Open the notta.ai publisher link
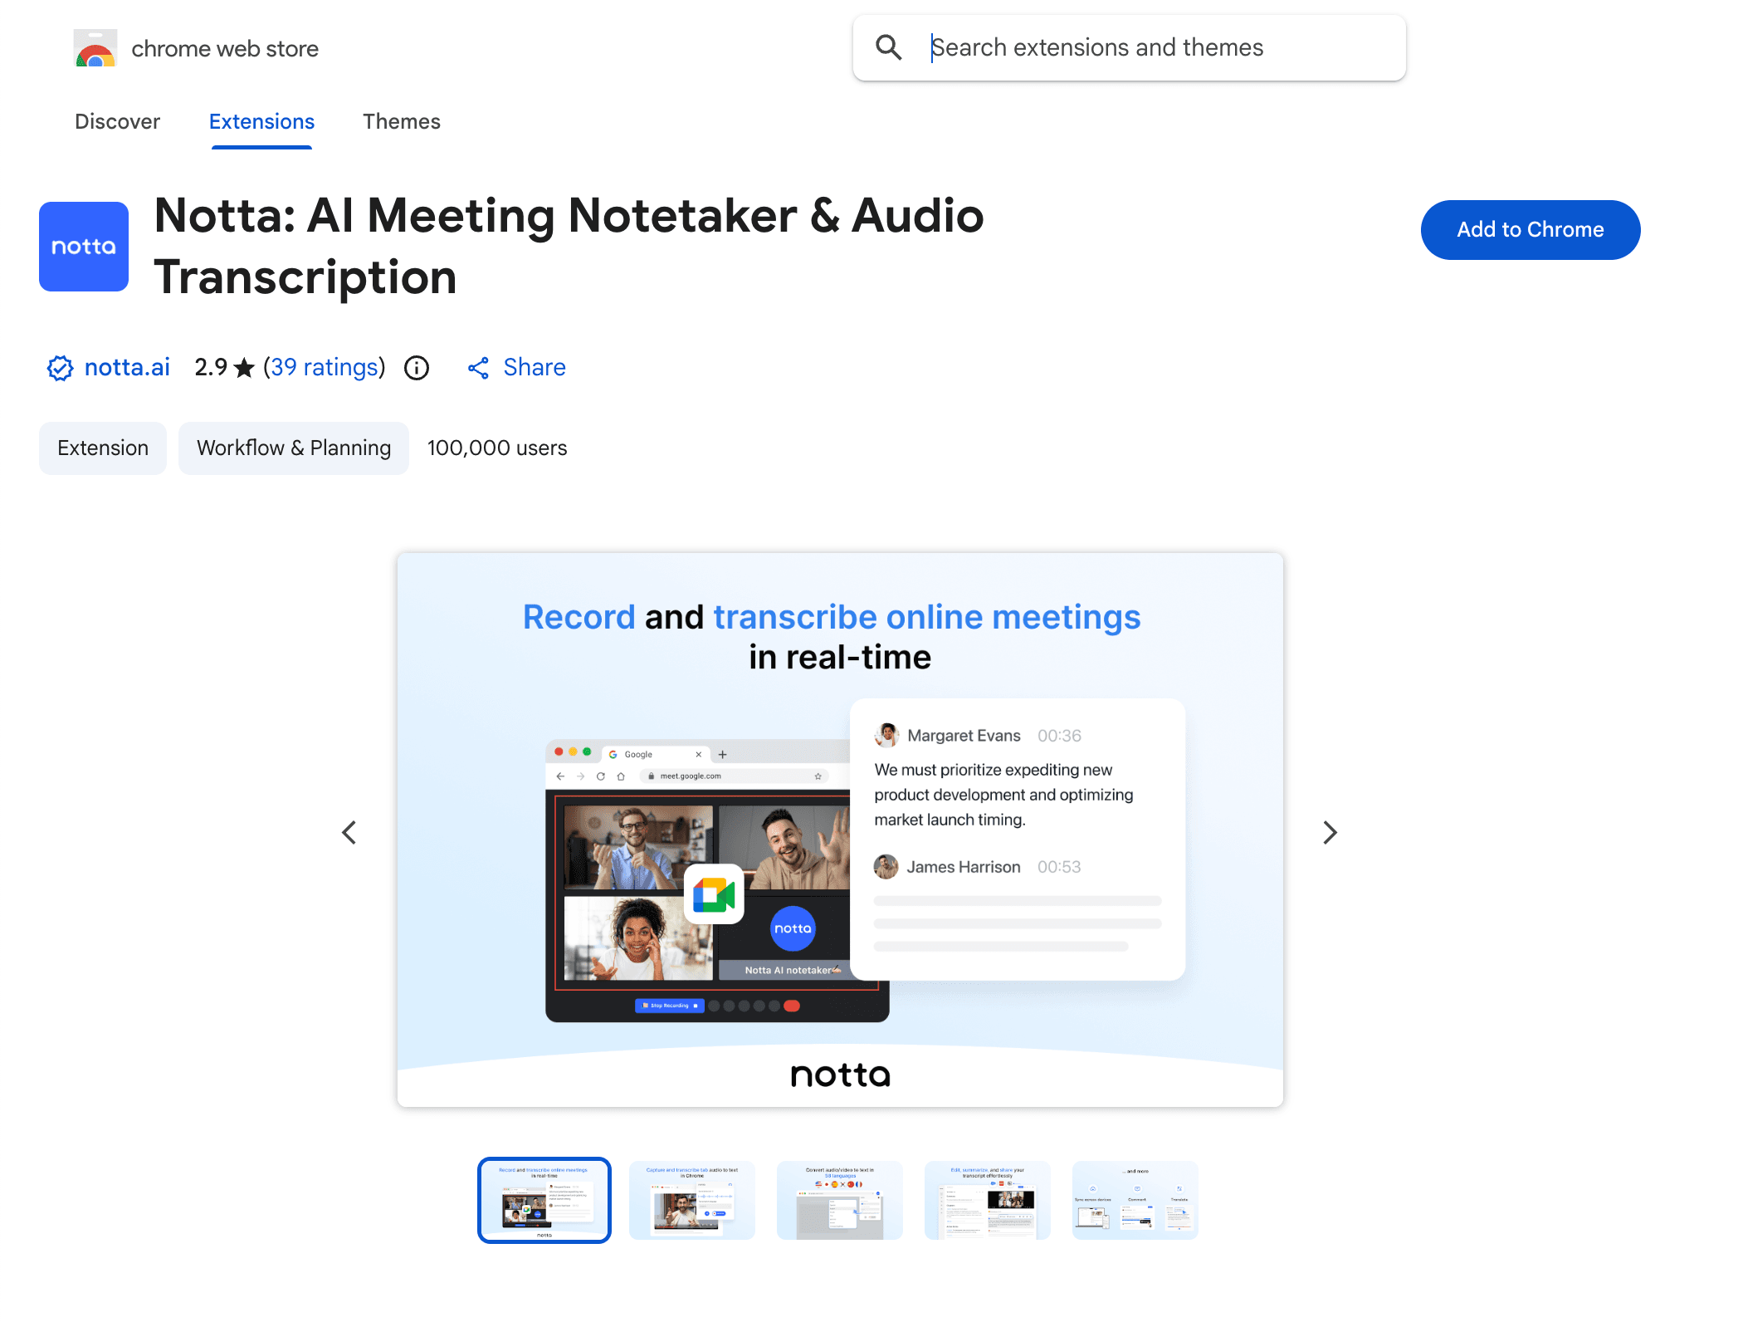The height and width of the screenshot is (1322, 1738). click(127, 367)
